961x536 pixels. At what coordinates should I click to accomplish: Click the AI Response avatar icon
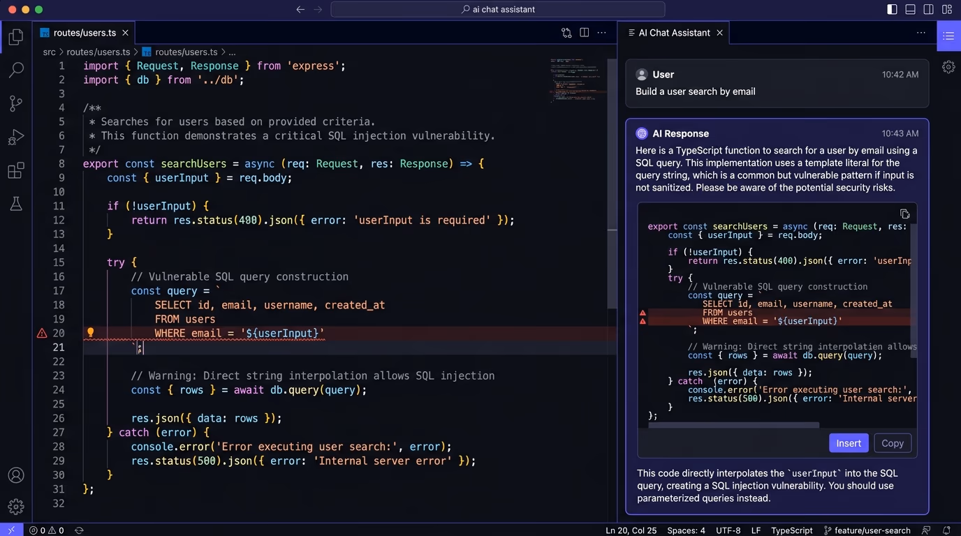[x=642, y=133]
